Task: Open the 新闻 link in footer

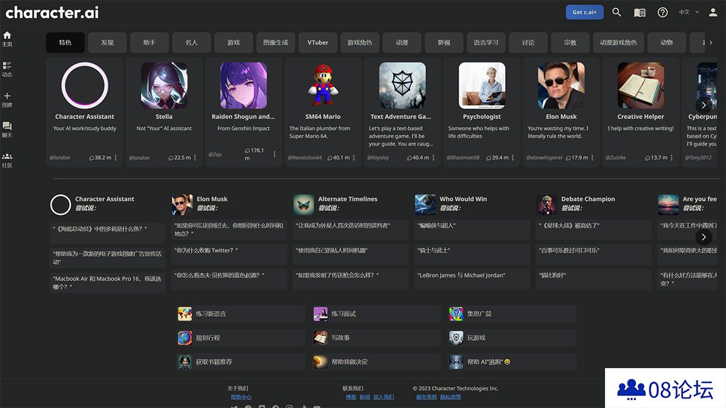Action: tap(364, 397)
